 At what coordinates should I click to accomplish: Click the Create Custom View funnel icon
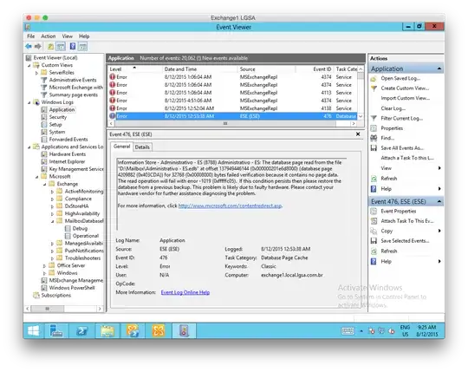(374, 88)
